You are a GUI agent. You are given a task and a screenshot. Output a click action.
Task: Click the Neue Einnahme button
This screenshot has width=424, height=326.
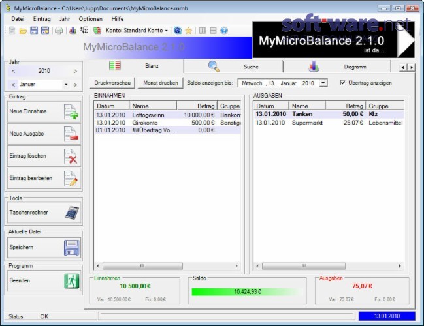pyautogui.click(x=44, y=111)
